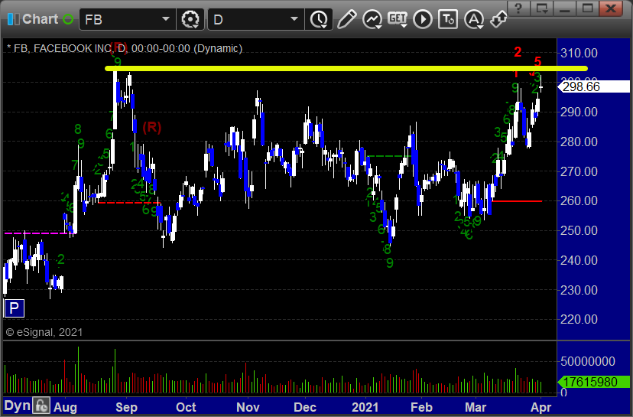The width and height of the screenshot is (633, 417).
Task: Select the solid red line near 260
Action: 517,200
